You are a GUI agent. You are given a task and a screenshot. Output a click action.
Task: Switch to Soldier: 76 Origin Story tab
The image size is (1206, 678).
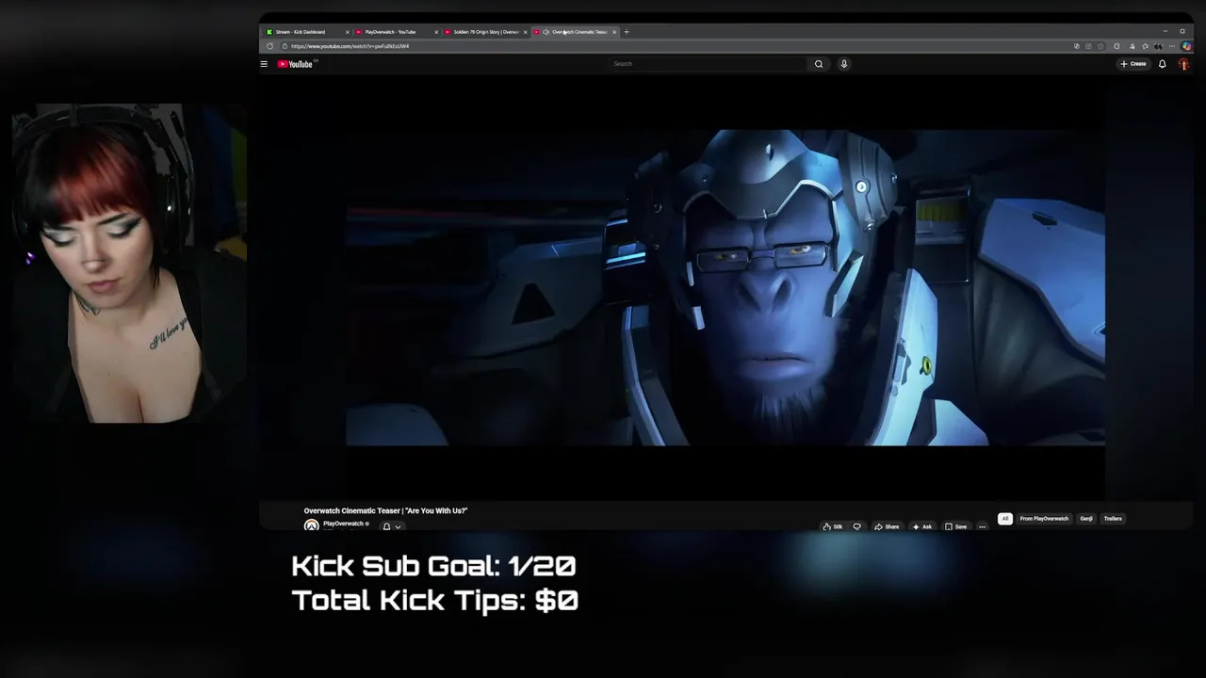click(484, 32)
